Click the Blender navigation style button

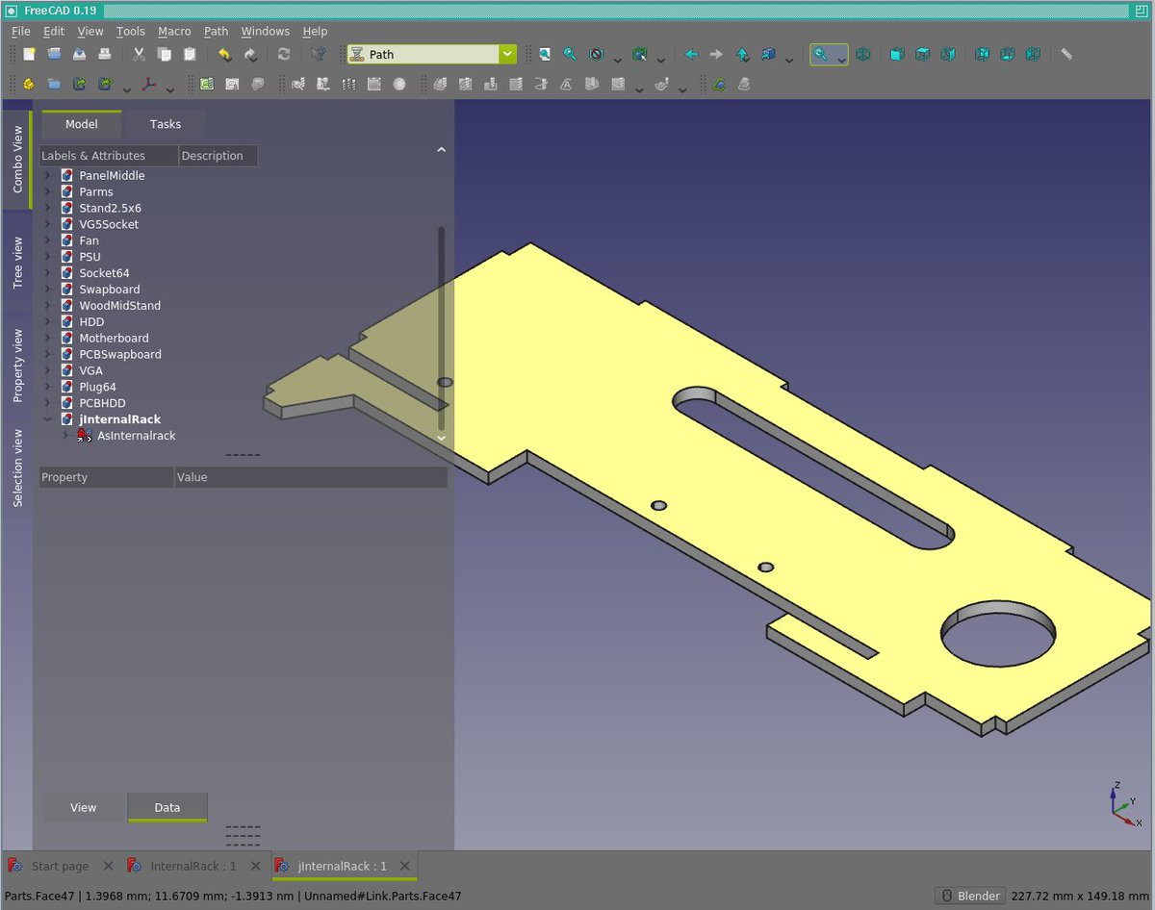[x=969, y=896]
